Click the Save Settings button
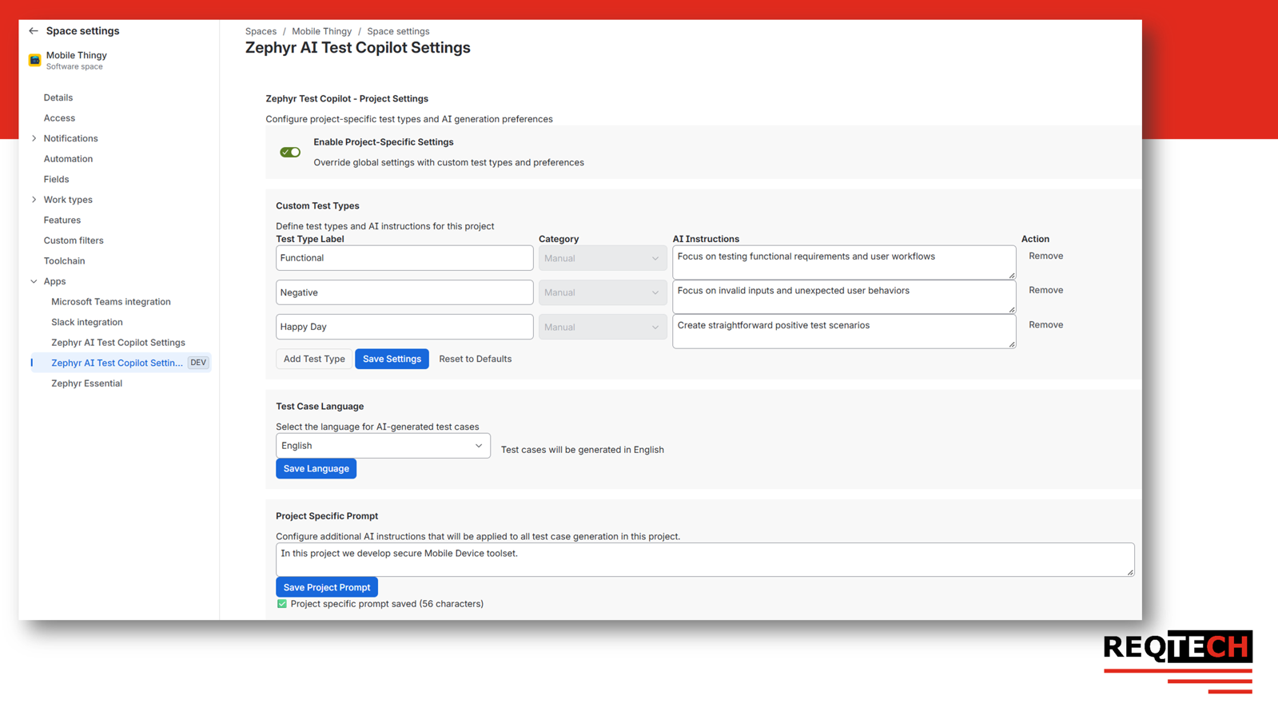Image resolution: width=1278 pixels, height=719 pixels. (392, 359)
